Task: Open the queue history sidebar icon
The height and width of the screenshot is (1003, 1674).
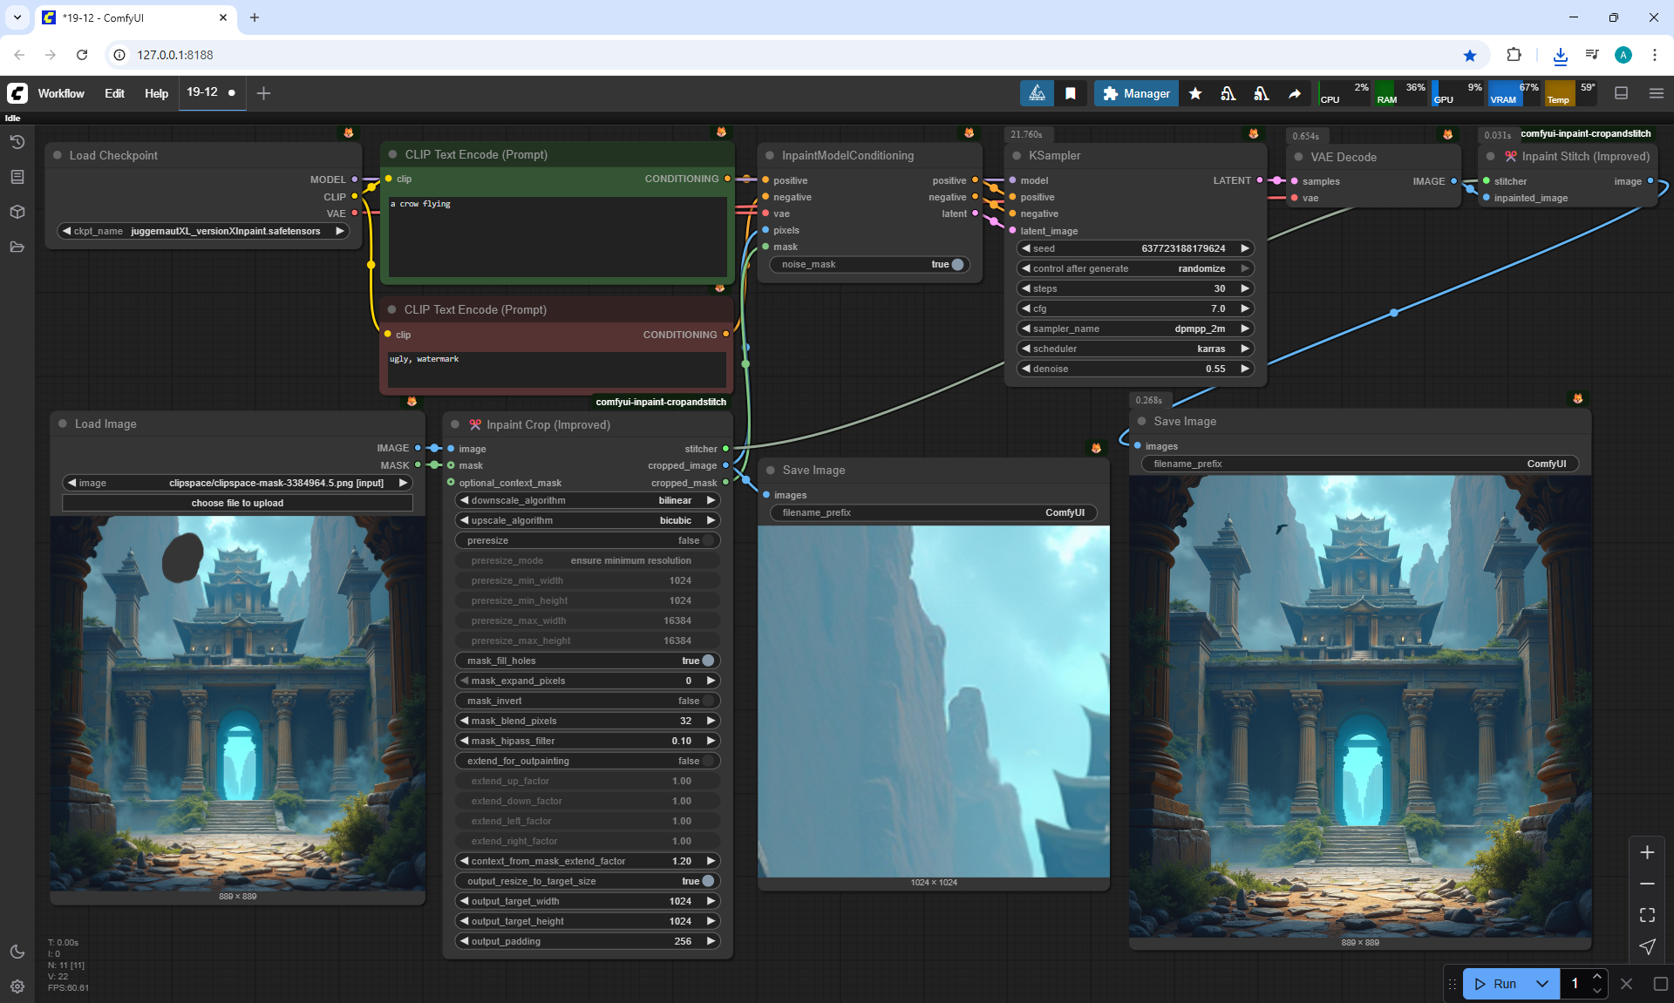Action: [17, 142]
